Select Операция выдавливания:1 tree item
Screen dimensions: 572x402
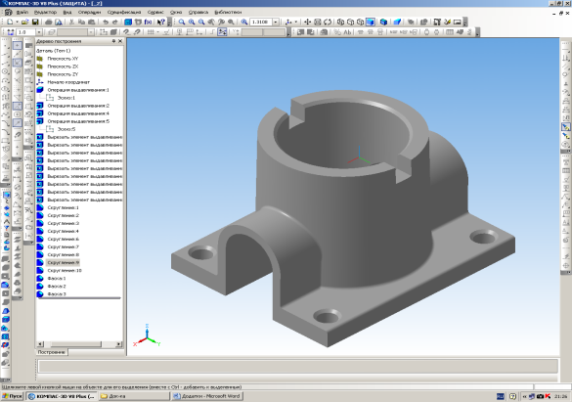click(78, 90)
